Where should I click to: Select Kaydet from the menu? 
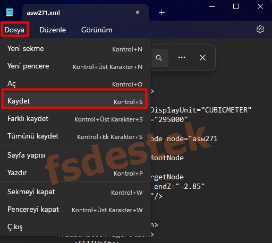coord(74,101)
